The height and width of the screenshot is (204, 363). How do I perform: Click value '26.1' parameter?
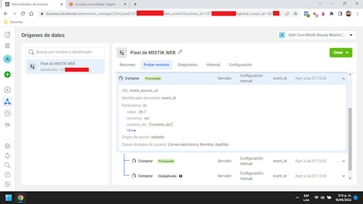[x=142, y=112]
